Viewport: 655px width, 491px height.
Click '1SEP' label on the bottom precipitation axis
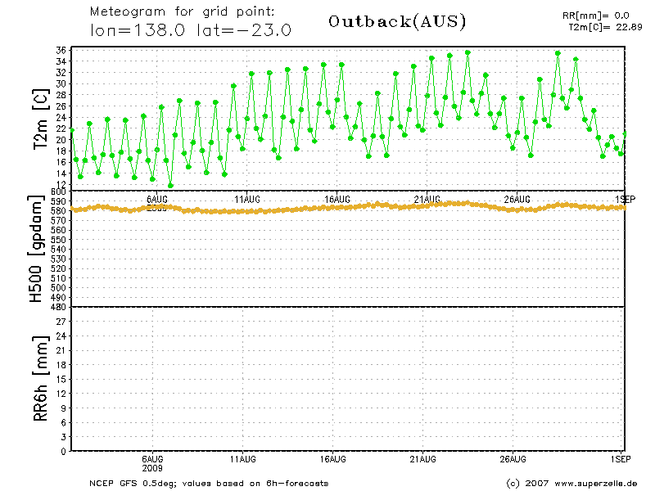pos(621,459)
